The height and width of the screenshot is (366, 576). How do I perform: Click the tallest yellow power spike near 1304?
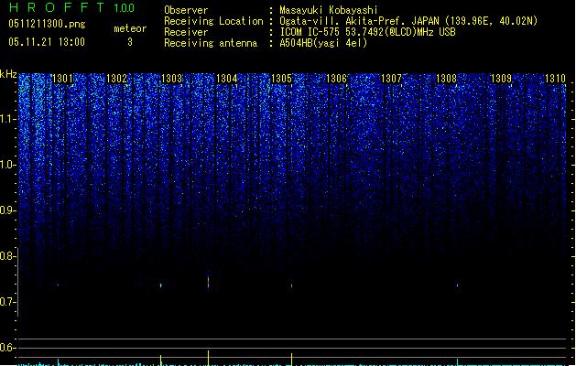[208, 358]
